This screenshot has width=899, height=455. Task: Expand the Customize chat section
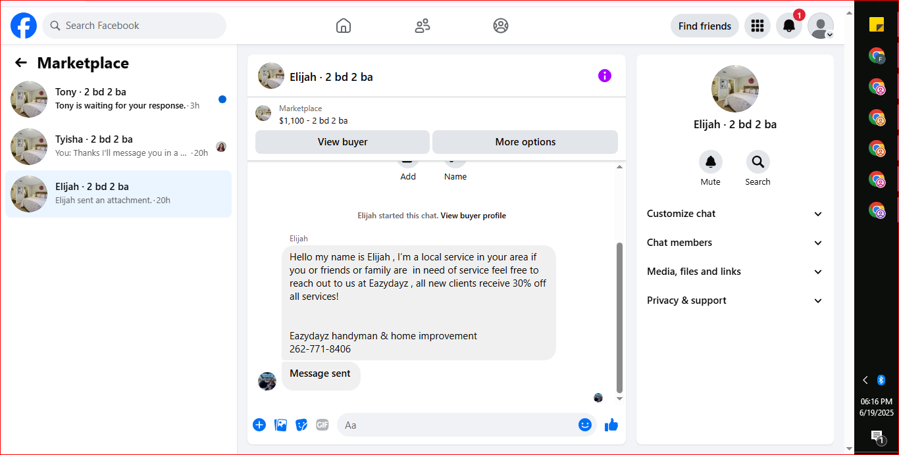(735, 214)
